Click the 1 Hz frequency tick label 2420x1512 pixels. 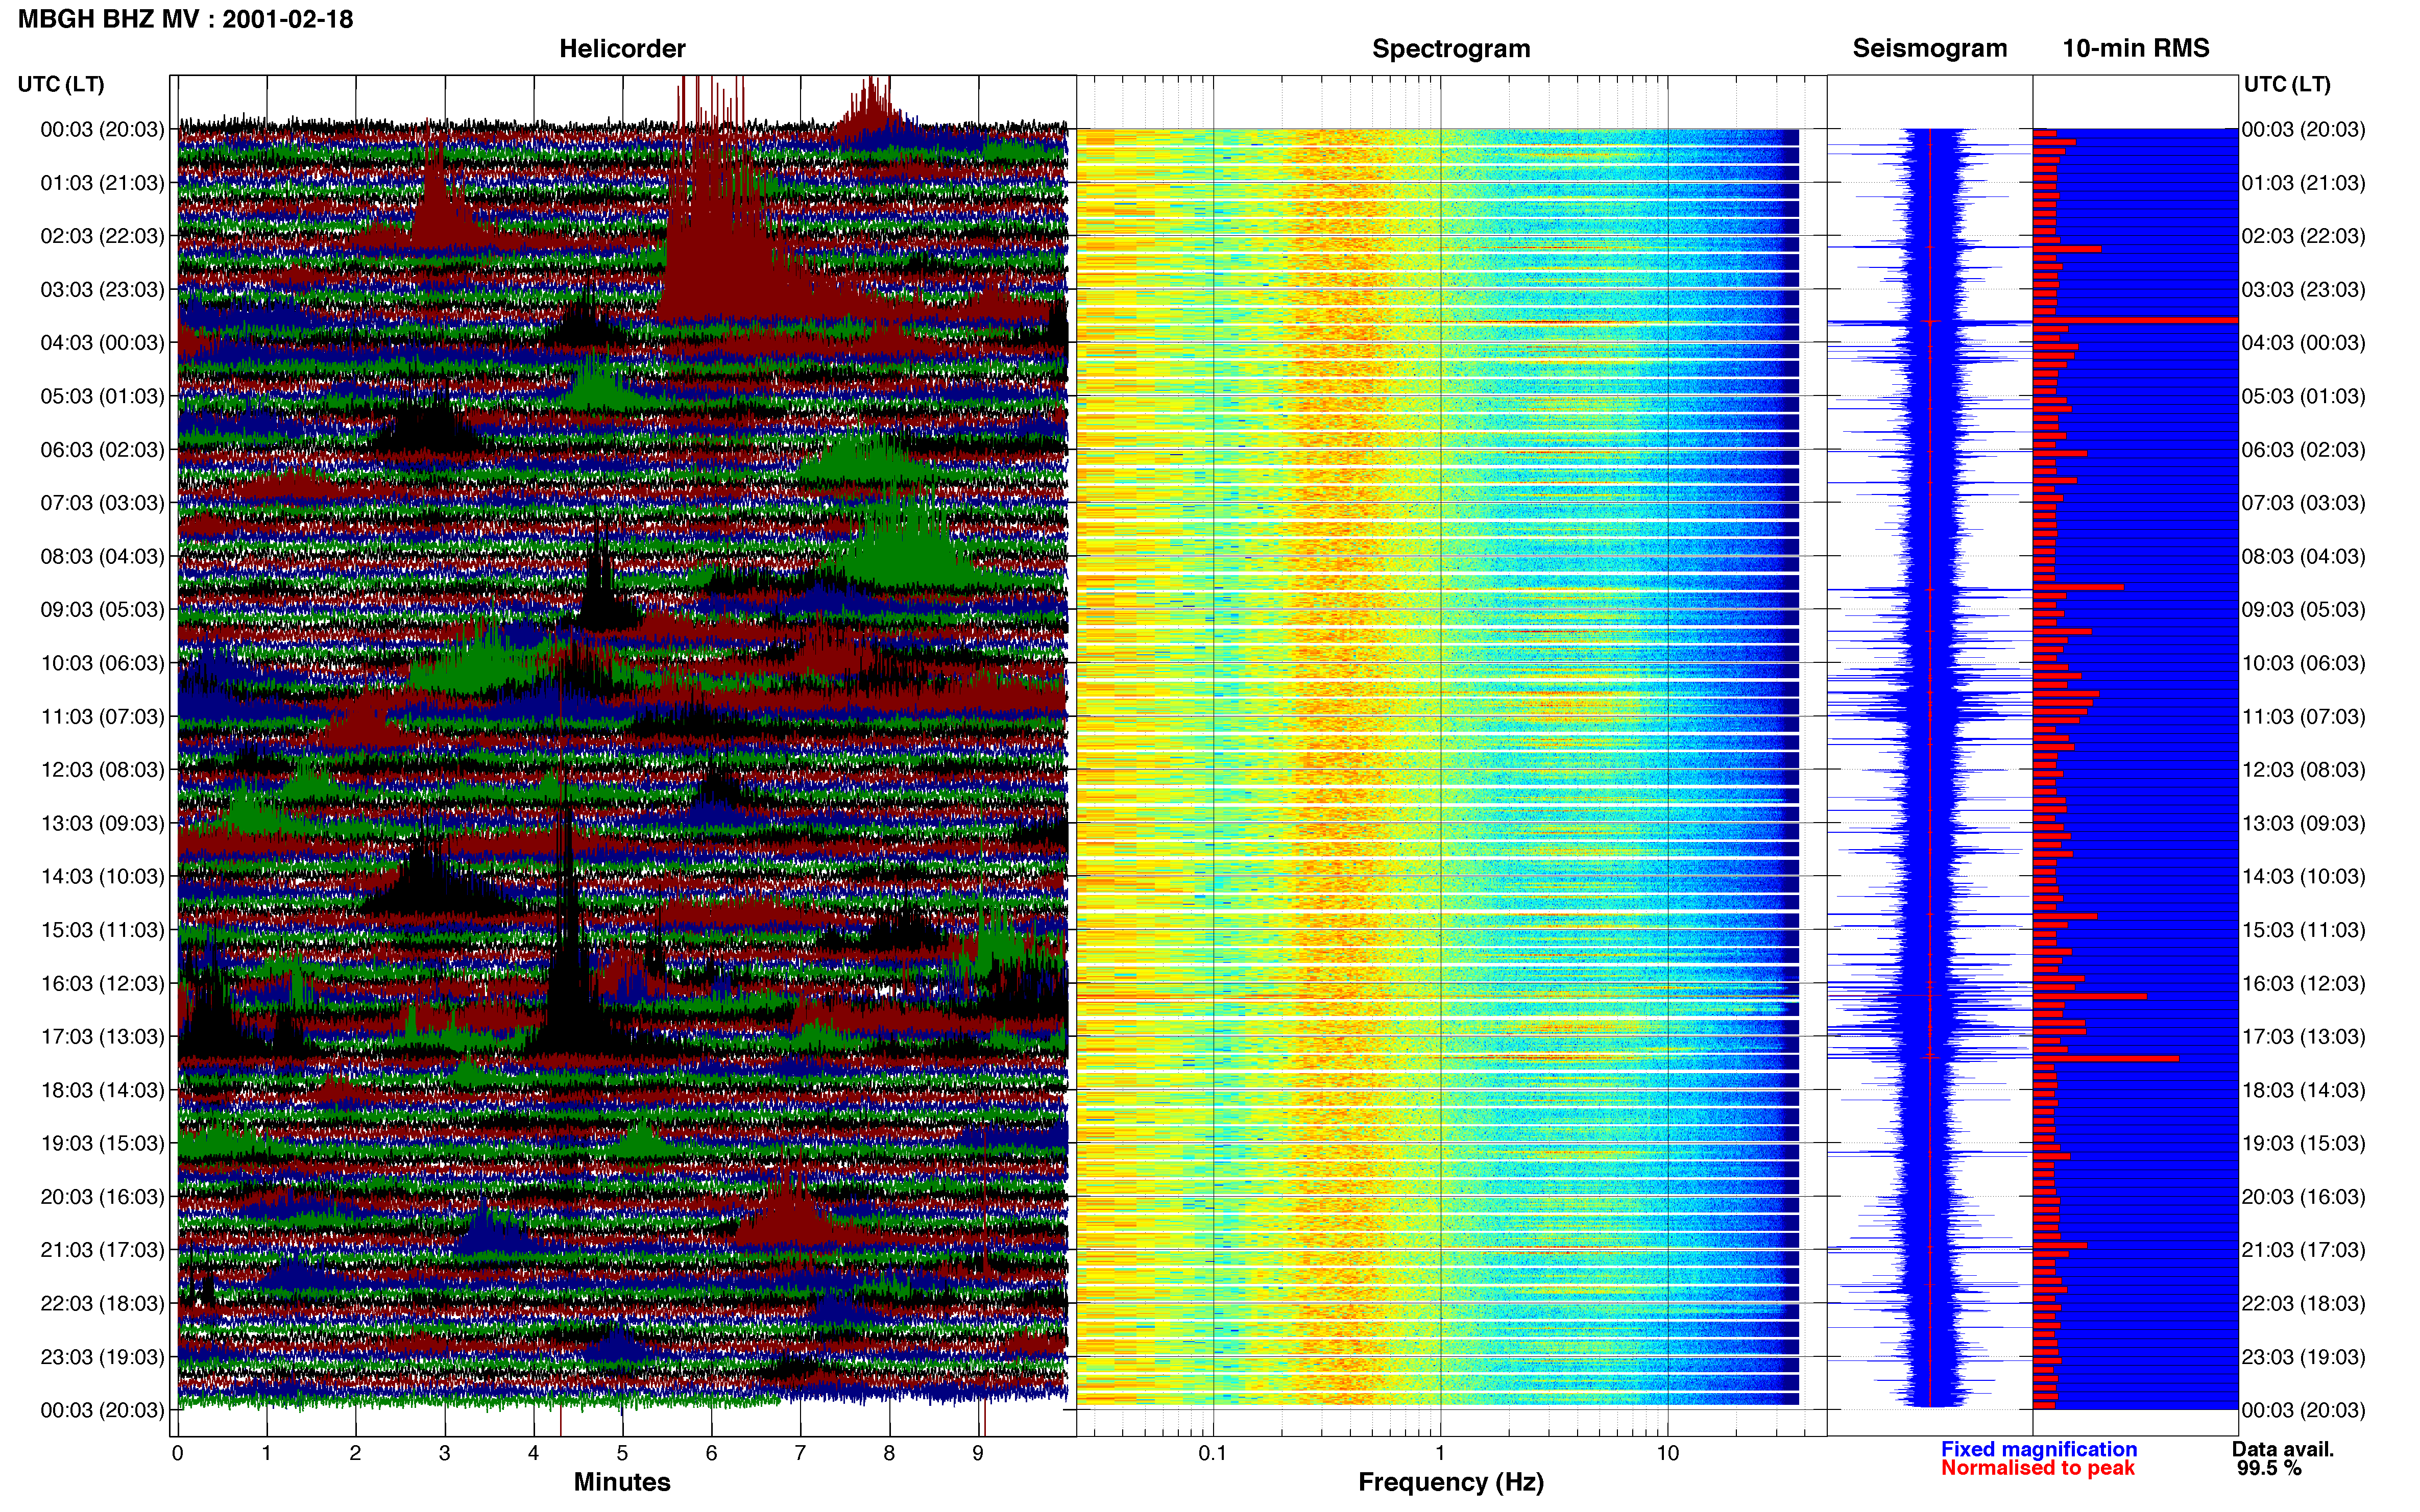click(1440, 1453)
